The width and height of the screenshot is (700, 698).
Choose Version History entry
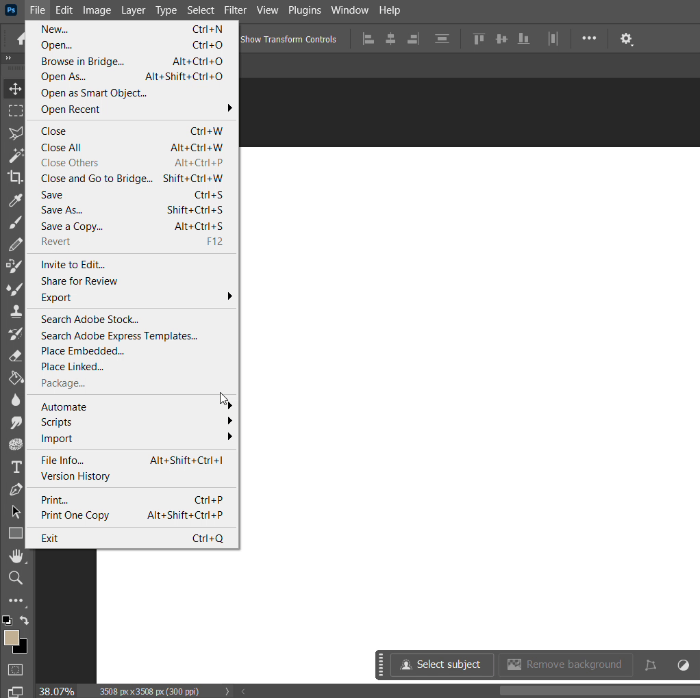click(x=132, y=476)
